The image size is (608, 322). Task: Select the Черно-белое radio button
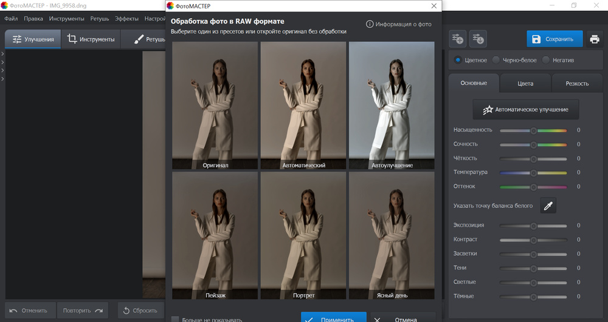tap(496, 60)
